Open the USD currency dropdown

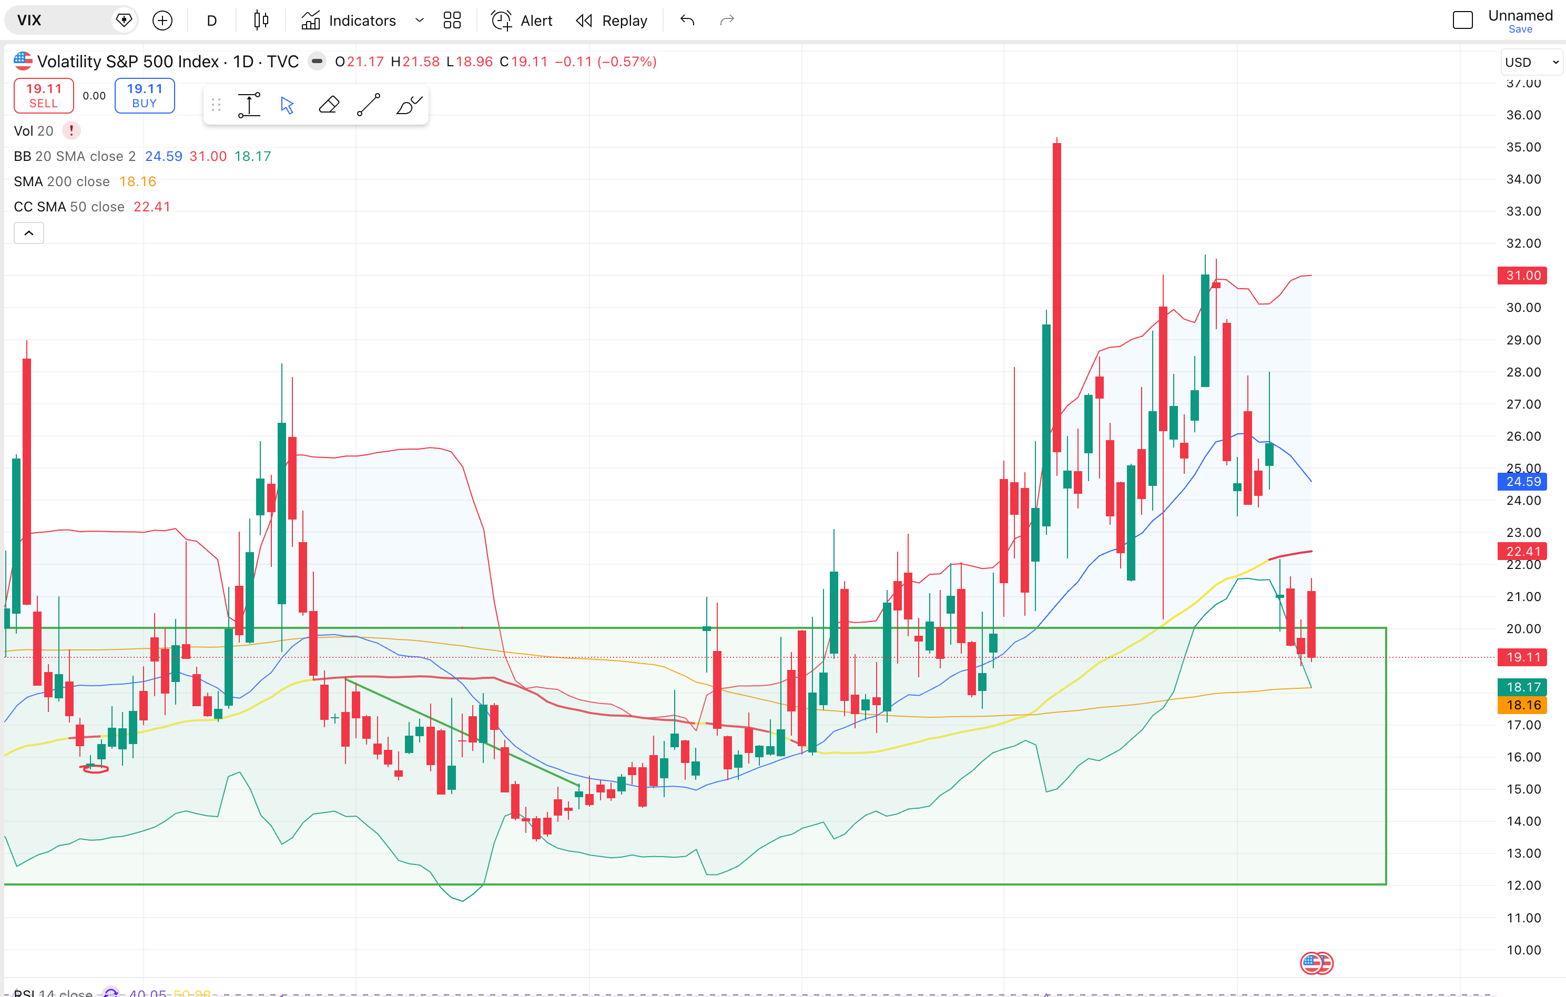tap(1531, 63)
